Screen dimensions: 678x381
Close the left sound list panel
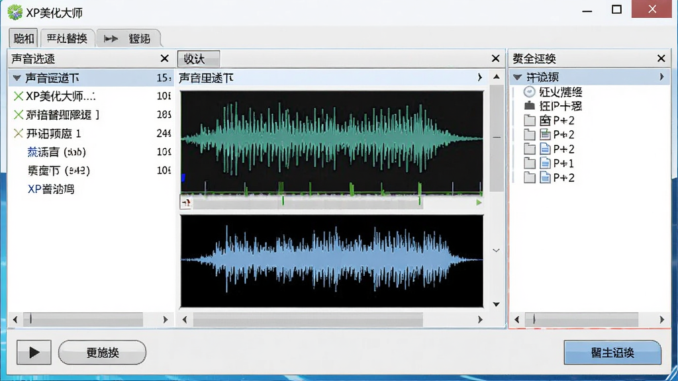[164, 58]
